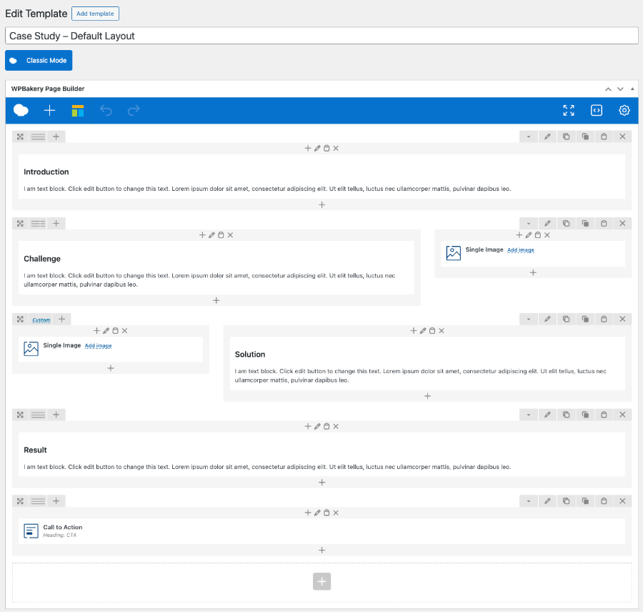Open WPBakery page settings via the gear icon
Image resolution: width=643 pixels, height=612 pixels.
pos(624,111)
